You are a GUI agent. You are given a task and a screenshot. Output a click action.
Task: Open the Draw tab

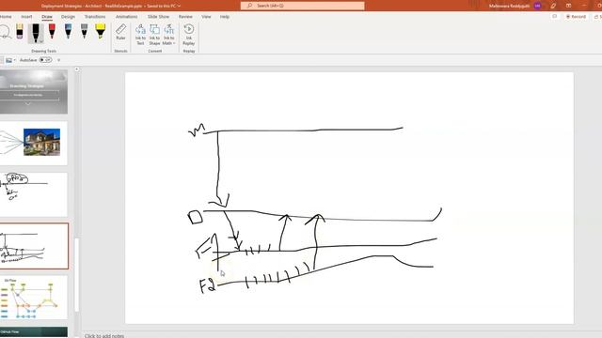[47, 17]
